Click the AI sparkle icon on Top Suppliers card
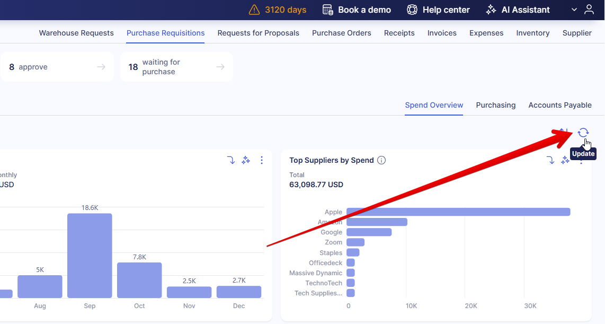The image size is (605, 324). [565, 160]
